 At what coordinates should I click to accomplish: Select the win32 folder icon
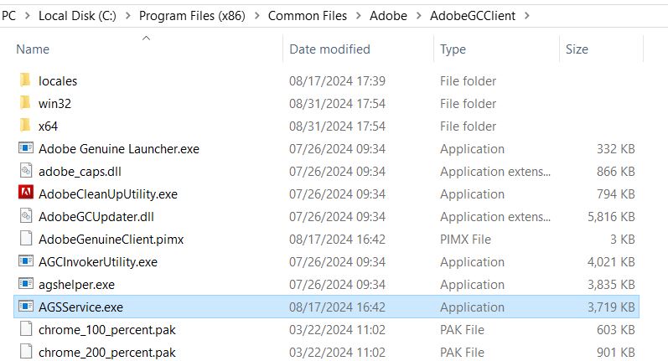tap(24, 104)
